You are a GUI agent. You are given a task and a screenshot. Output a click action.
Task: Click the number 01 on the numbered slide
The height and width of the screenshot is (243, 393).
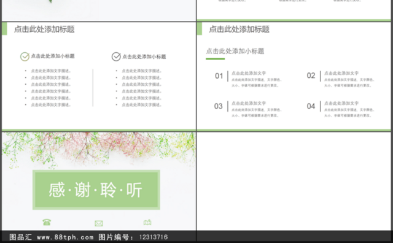coord(219,76)
